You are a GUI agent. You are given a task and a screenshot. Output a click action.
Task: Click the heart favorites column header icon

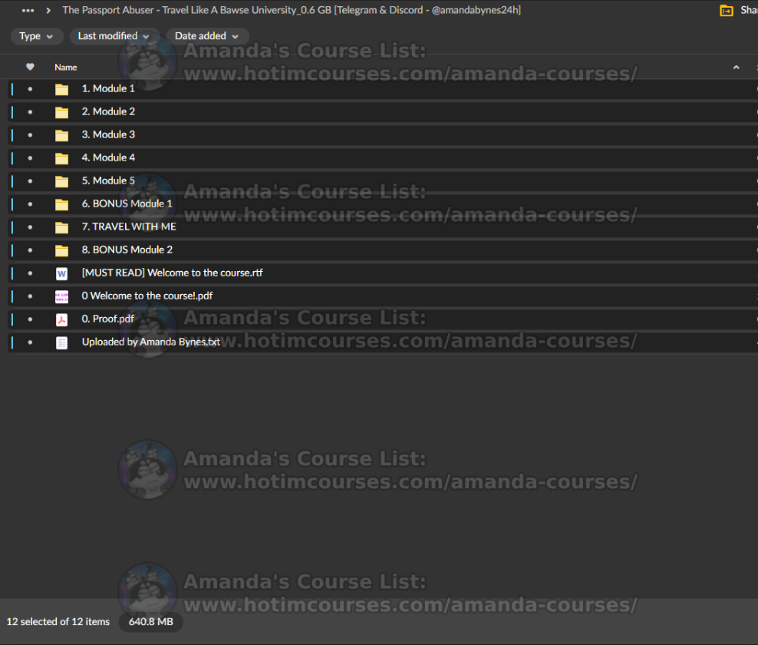30,67
